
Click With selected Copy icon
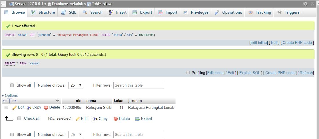click(95, 119)
